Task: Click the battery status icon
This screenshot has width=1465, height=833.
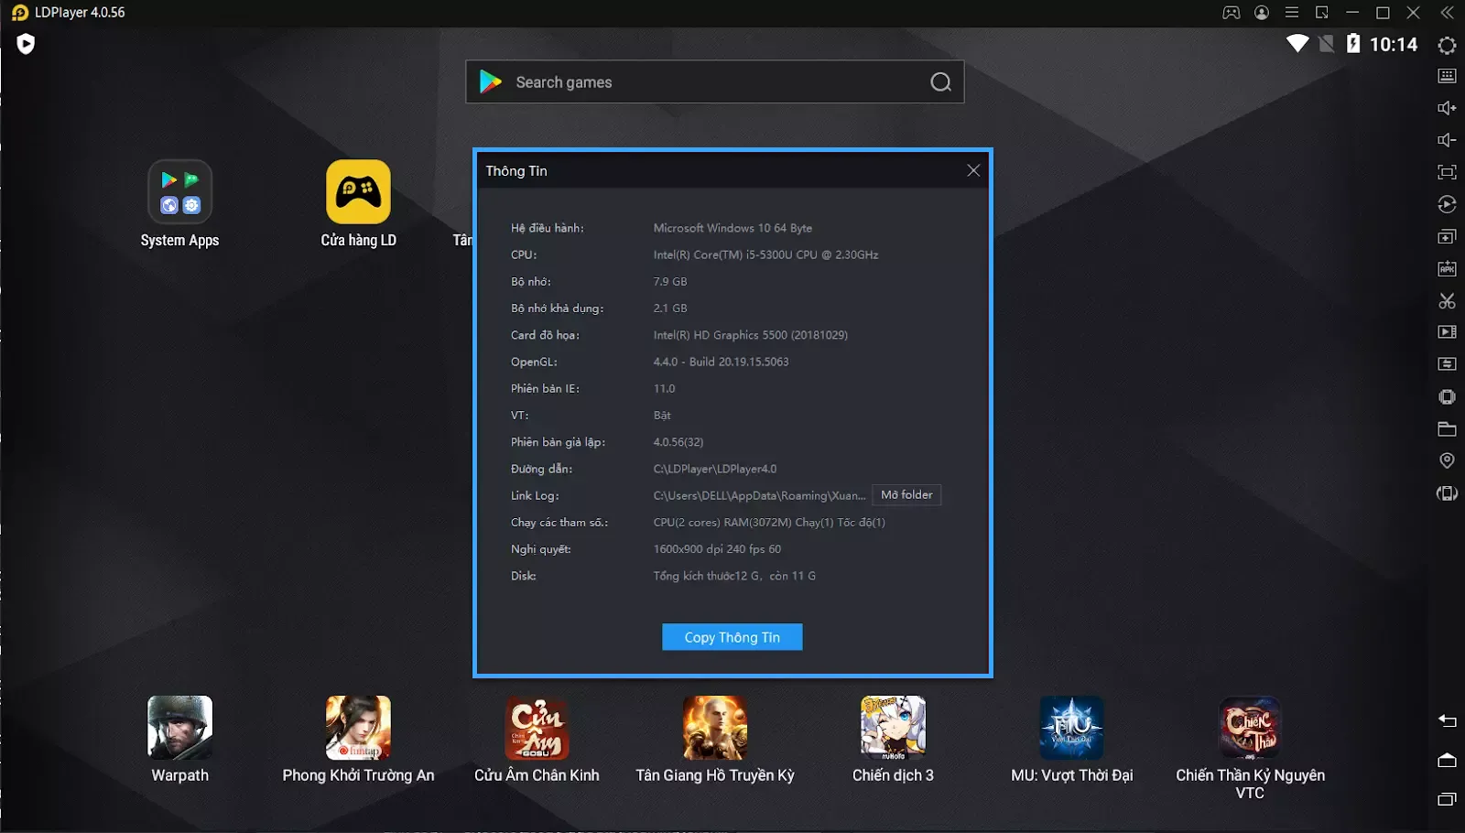Action: click(1353, 43)
